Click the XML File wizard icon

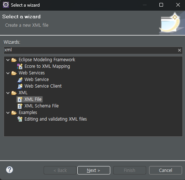coord(20,99)
